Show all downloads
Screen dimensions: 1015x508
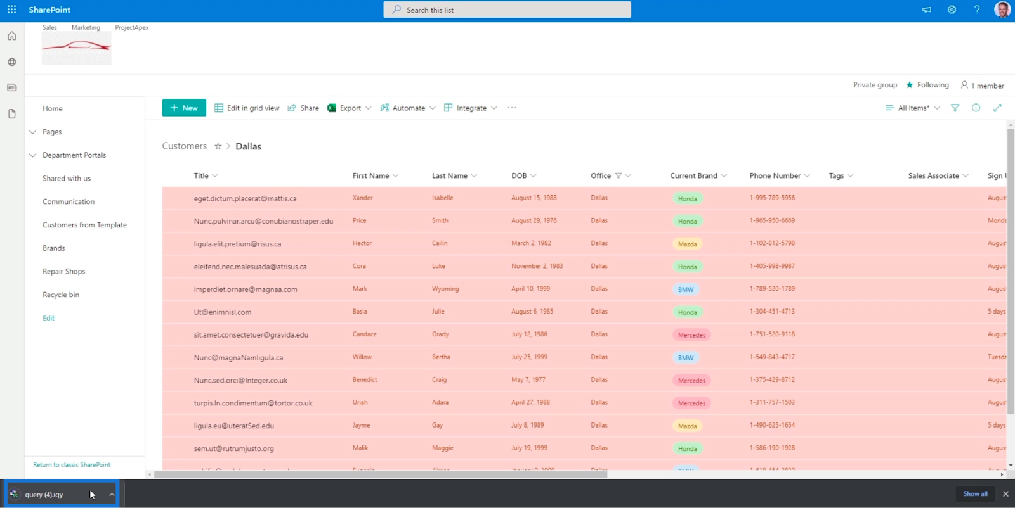point(975,494)
